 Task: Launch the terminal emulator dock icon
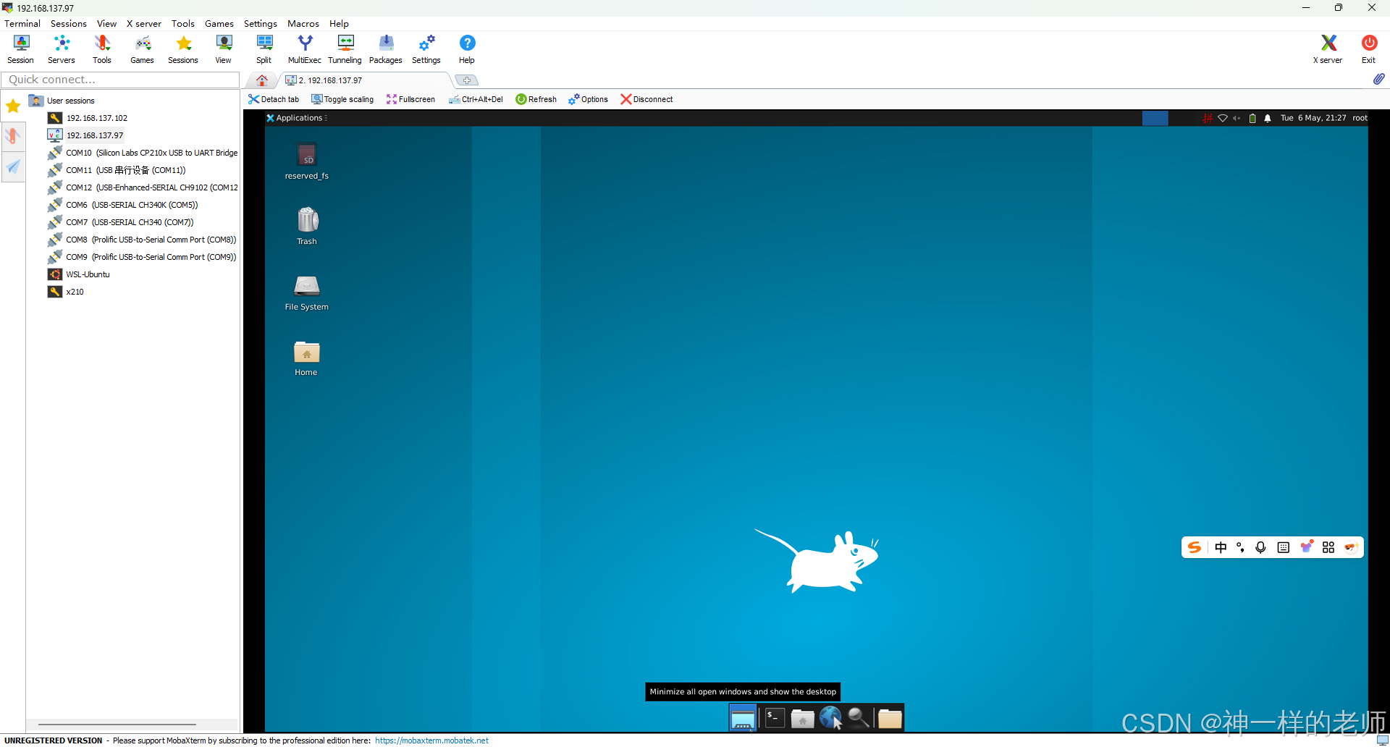coord(775,718)
